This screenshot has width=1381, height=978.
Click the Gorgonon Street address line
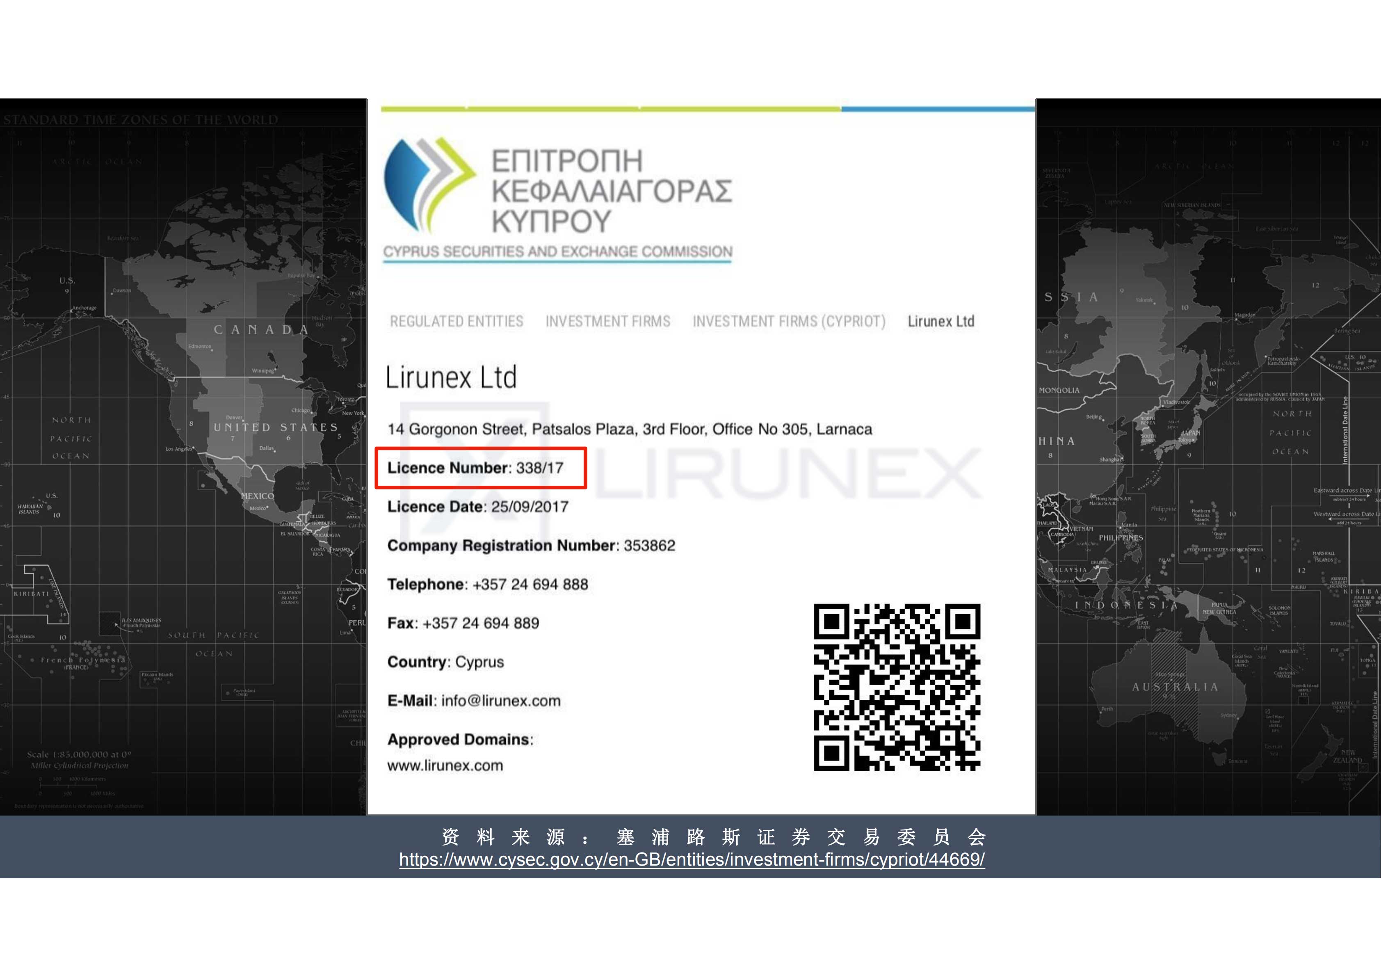(630, 429)
